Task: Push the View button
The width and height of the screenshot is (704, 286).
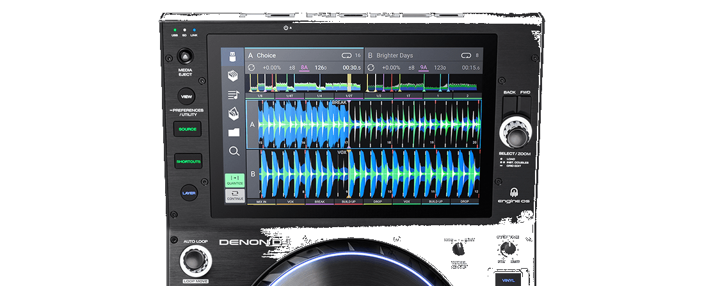Action: click(x=186, y=97)
